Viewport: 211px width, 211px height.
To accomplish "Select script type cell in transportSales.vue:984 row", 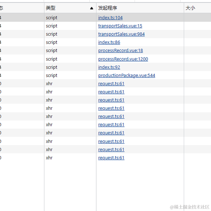I will (x=70, y=34).
